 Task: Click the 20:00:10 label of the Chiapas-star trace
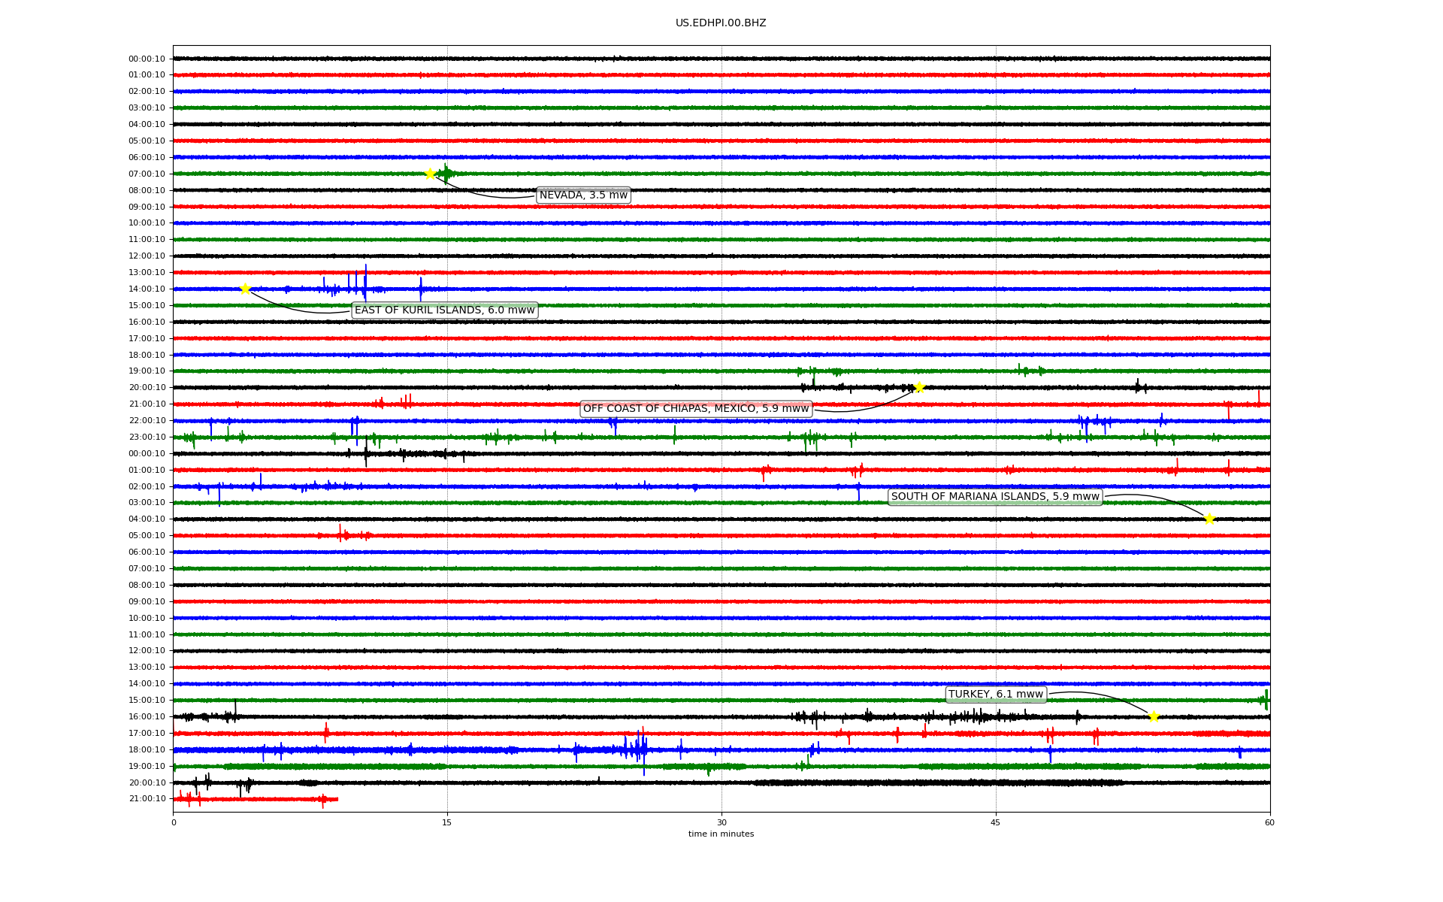pos(147,388)
